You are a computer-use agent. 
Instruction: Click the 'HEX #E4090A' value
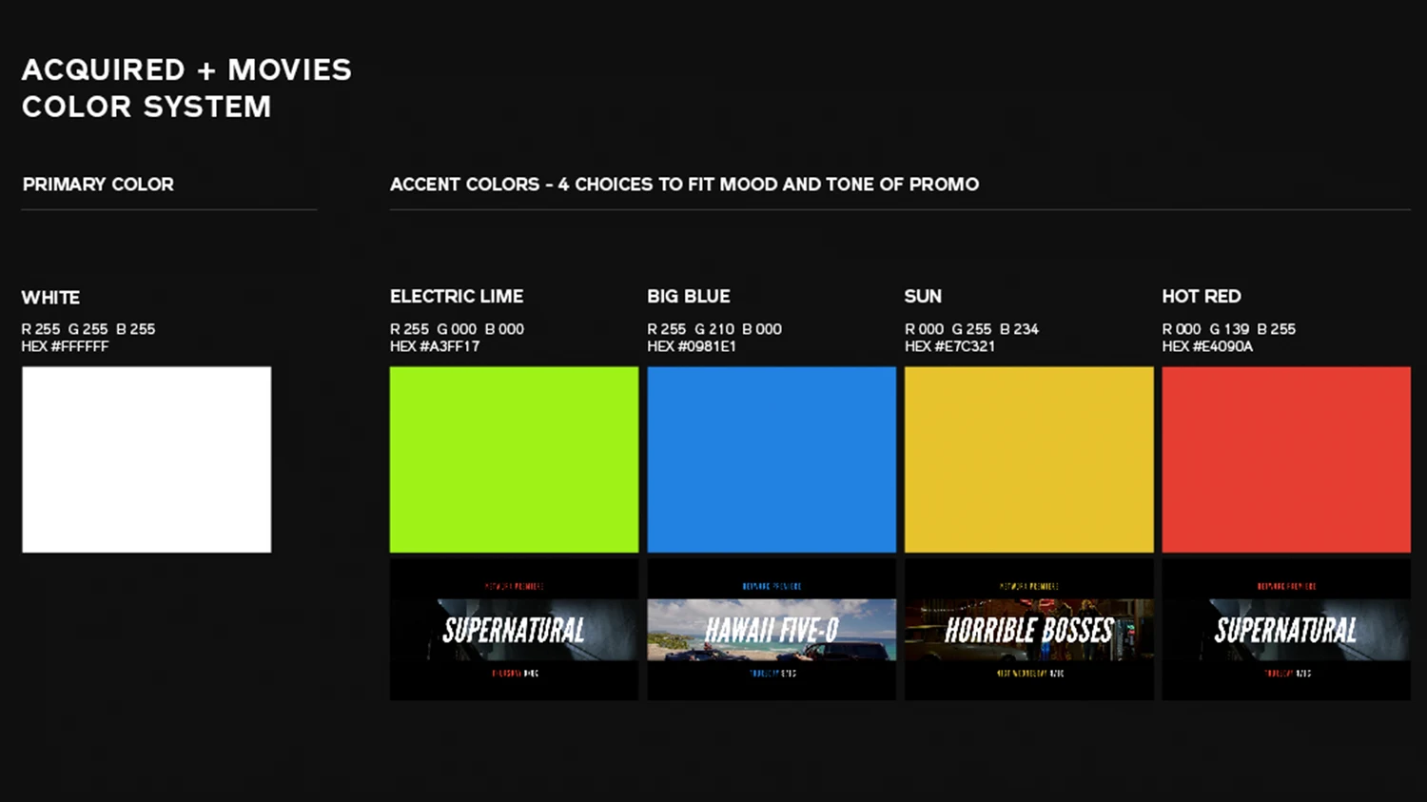(1207, 346)
